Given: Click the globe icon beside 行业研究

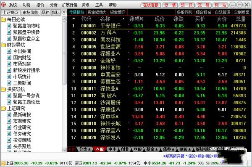Looking at the screenshot, I should point(9,127).
